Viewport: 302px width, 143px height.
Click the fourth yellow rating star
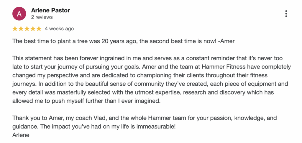33,29
